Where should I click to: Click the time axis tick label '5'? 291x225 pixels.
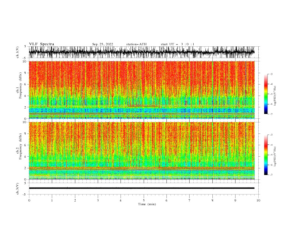[144, 200]
